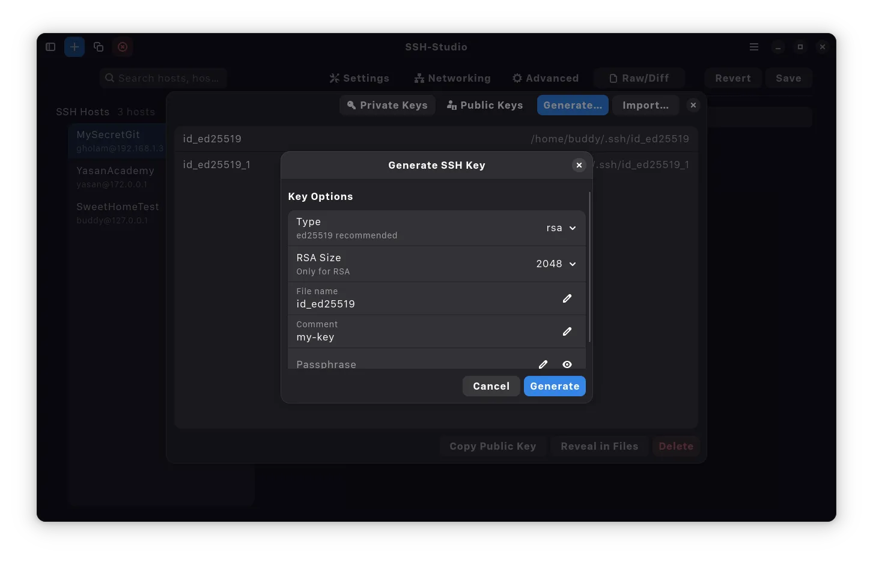The width and height of the screenshot is (873, 562).
Task: Switch to the Networking tab
Action: 452,78
